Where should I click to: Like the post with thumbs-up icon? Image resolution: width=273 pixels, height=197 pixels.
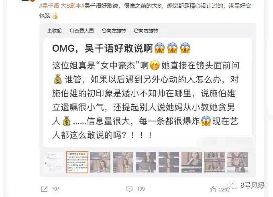[x=213, y=189]
